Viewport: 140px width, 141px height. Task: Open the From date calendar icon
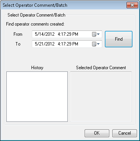94,34
